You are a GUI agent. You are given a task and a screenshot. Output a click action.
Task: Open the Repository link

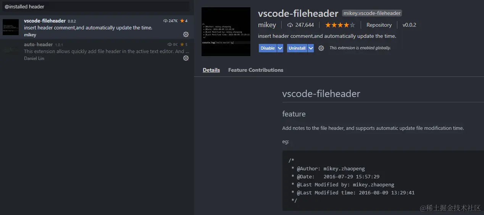379,25
